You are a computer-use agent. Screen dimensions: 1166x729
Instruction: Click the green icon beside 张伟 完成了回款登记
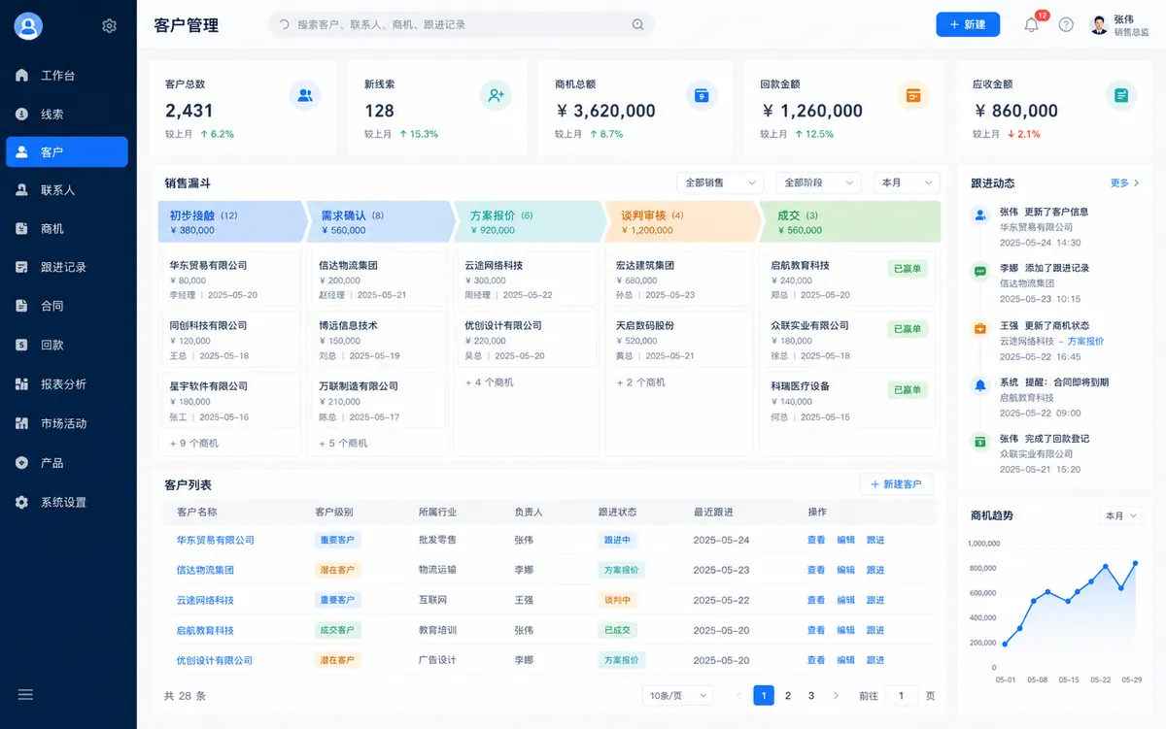click(x=980, y=442)
